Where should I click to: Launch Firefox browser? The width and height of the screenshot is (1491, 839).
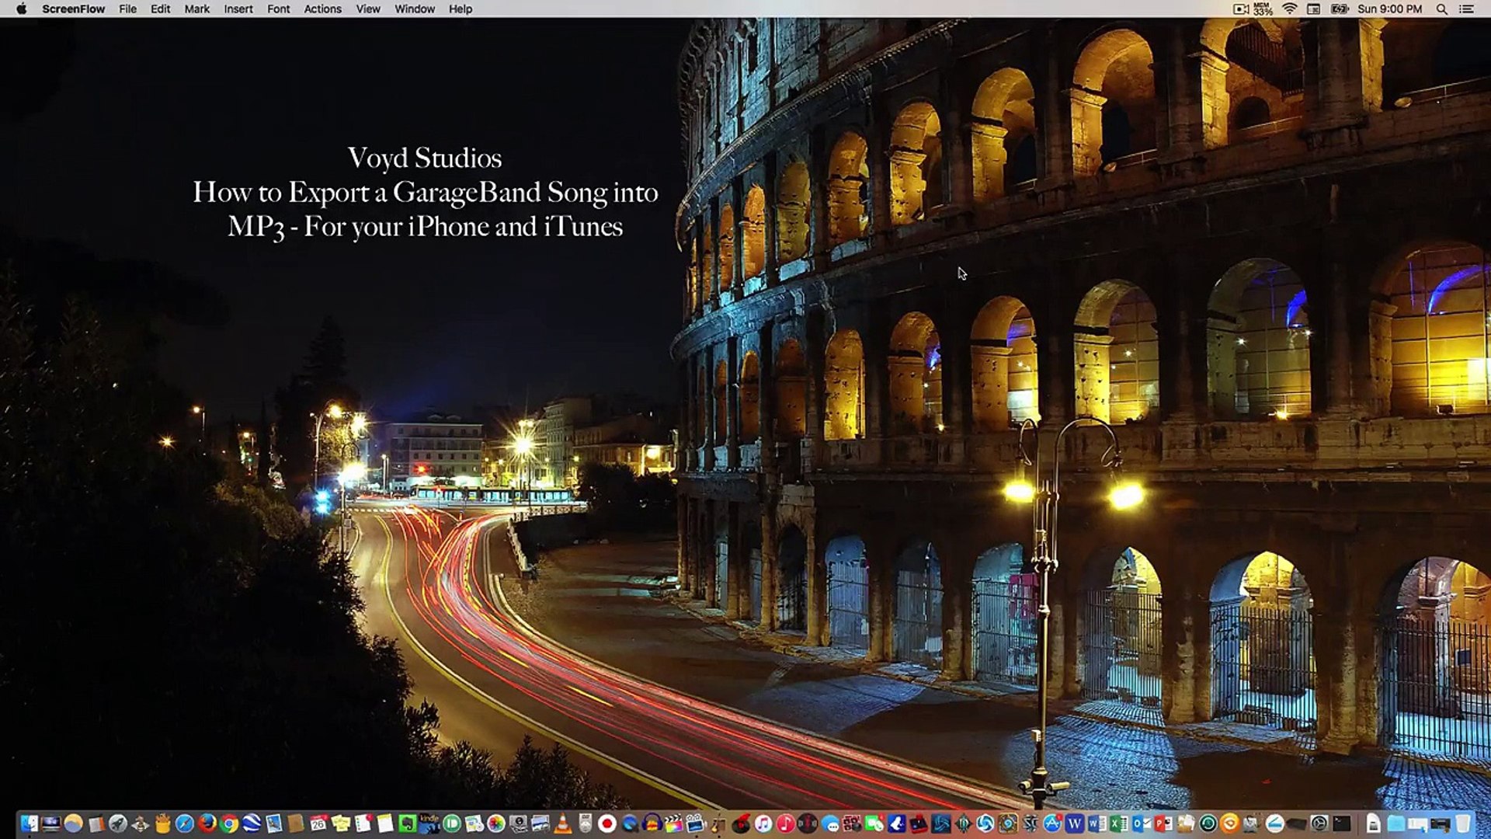(x=206, y=823)
